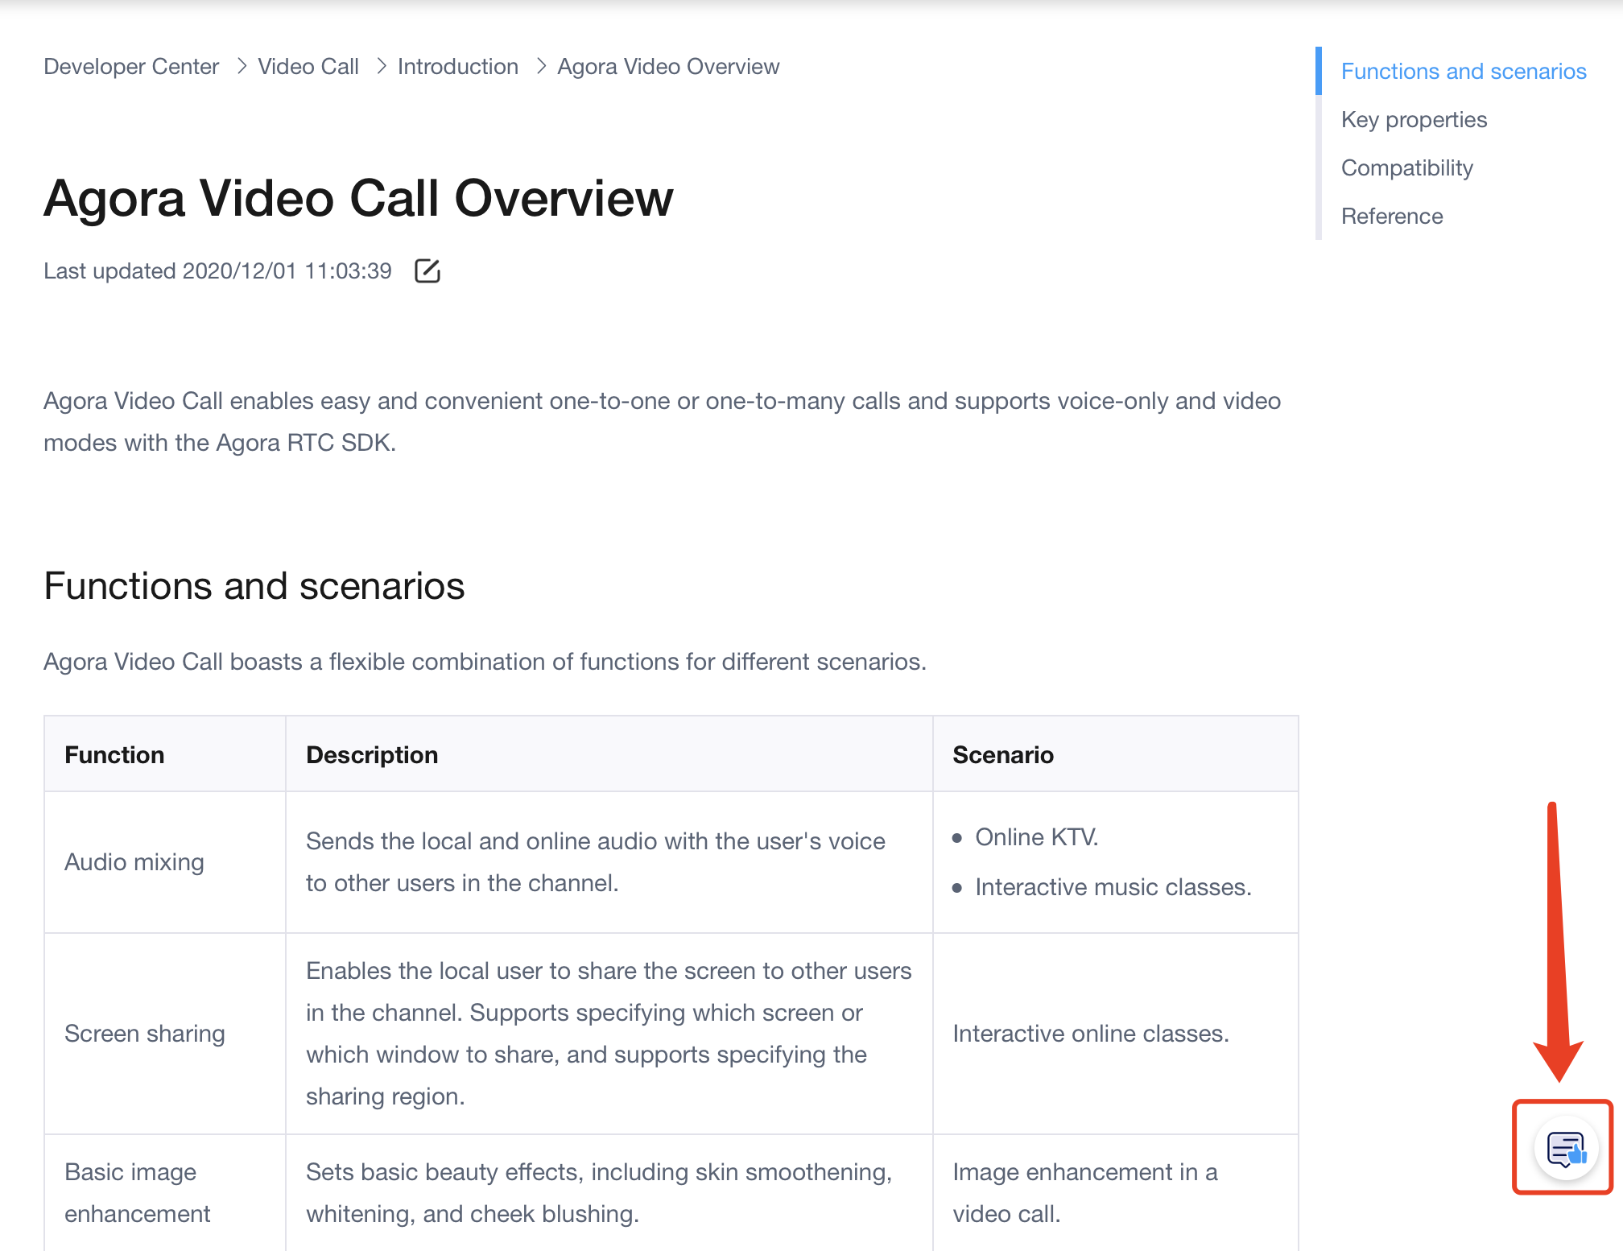Click the edit page pencil icon
Viewport: 1623px width, 1251px height.
coord(427,271)
